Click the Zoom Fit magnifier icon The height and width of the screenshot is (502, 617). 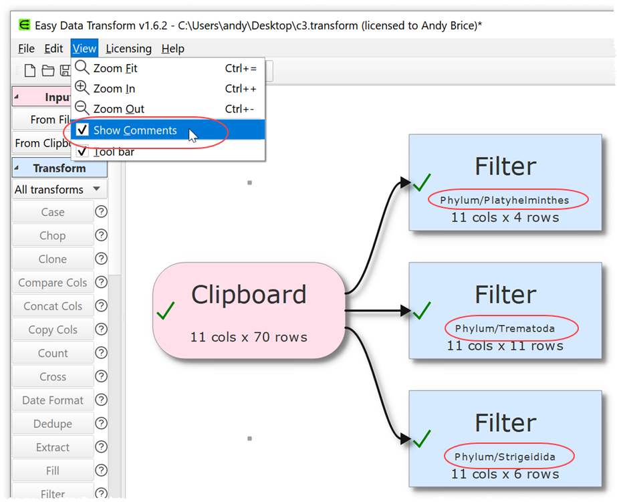(82, 68)
